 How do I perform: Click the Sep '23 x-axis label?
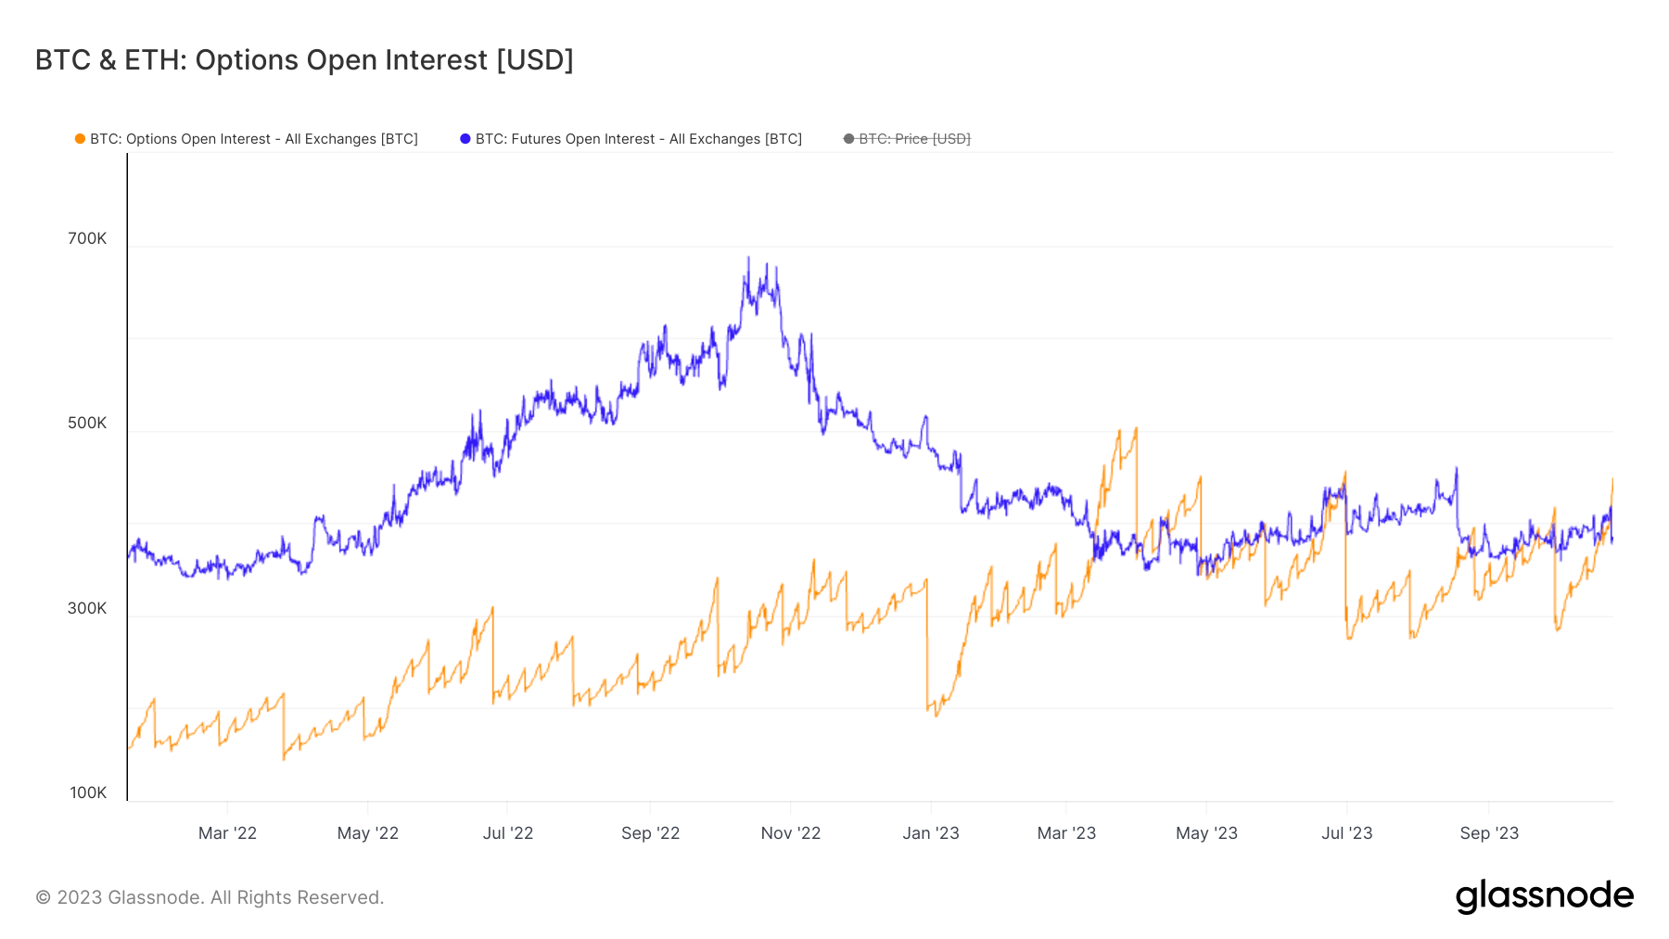coord(1489,833)
